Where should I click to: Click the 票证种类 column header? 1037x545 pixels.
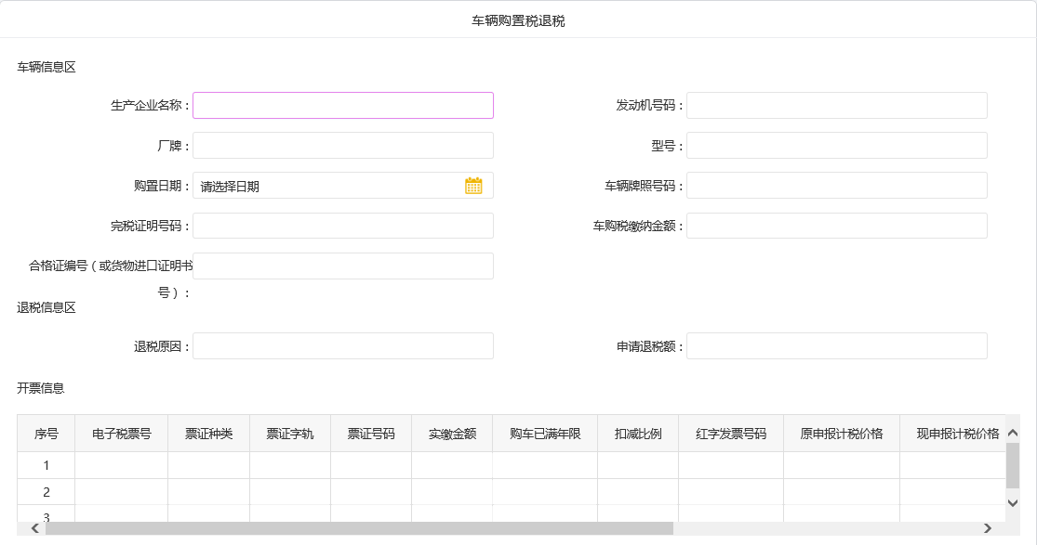pos(208,434)
